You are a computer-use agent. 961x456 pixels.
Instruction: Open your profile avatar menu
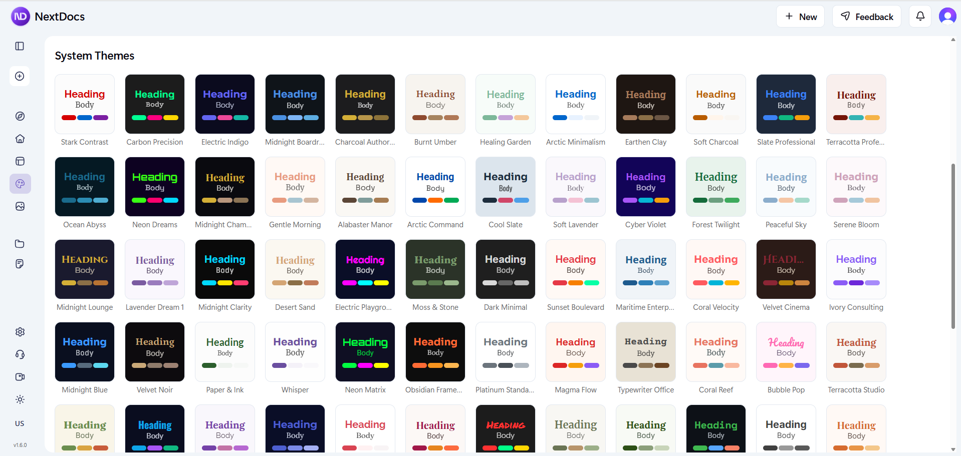coord(947,16)
